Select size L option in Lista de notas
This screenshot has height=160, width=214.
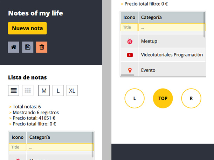point(58,91)
